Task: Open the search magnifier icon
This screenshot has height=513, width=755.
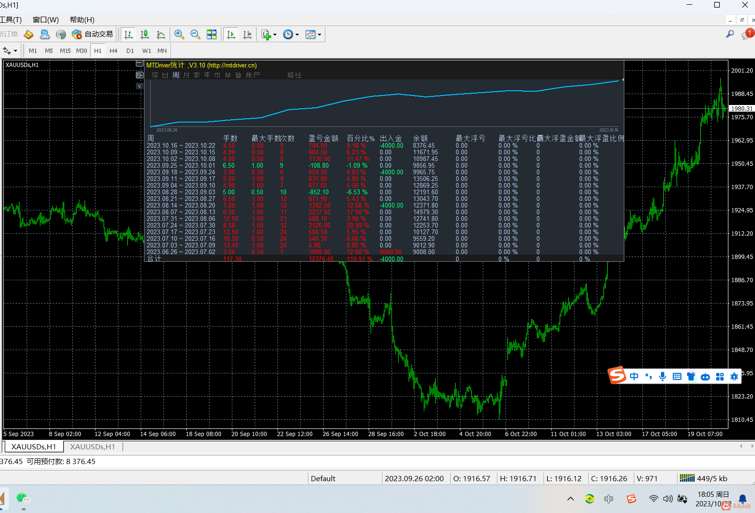Action: pyautogui.click(x=730, y=34)
